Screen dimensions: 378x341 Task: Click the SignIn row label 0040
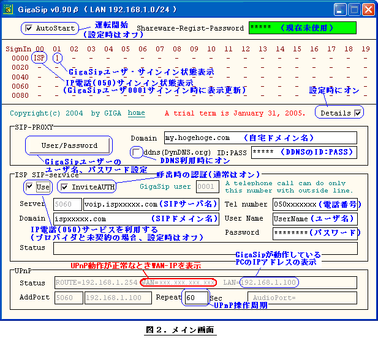pos(20,77)
